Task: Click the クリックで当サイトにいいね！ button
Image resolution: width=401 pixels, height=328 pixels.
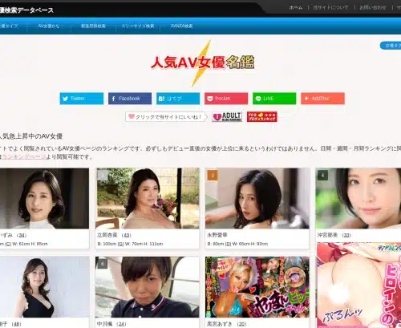Action: [x=166, y=117]
